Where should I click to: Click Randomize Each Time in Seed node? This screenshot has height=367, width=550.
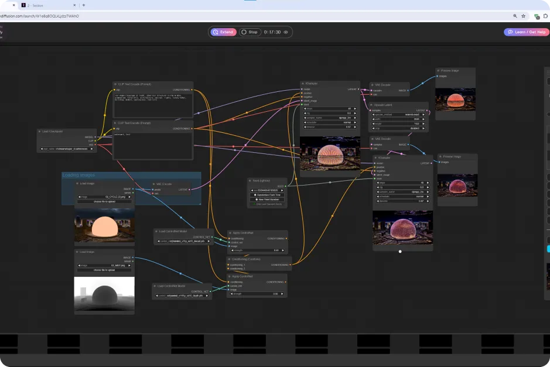tap(267, 195)
